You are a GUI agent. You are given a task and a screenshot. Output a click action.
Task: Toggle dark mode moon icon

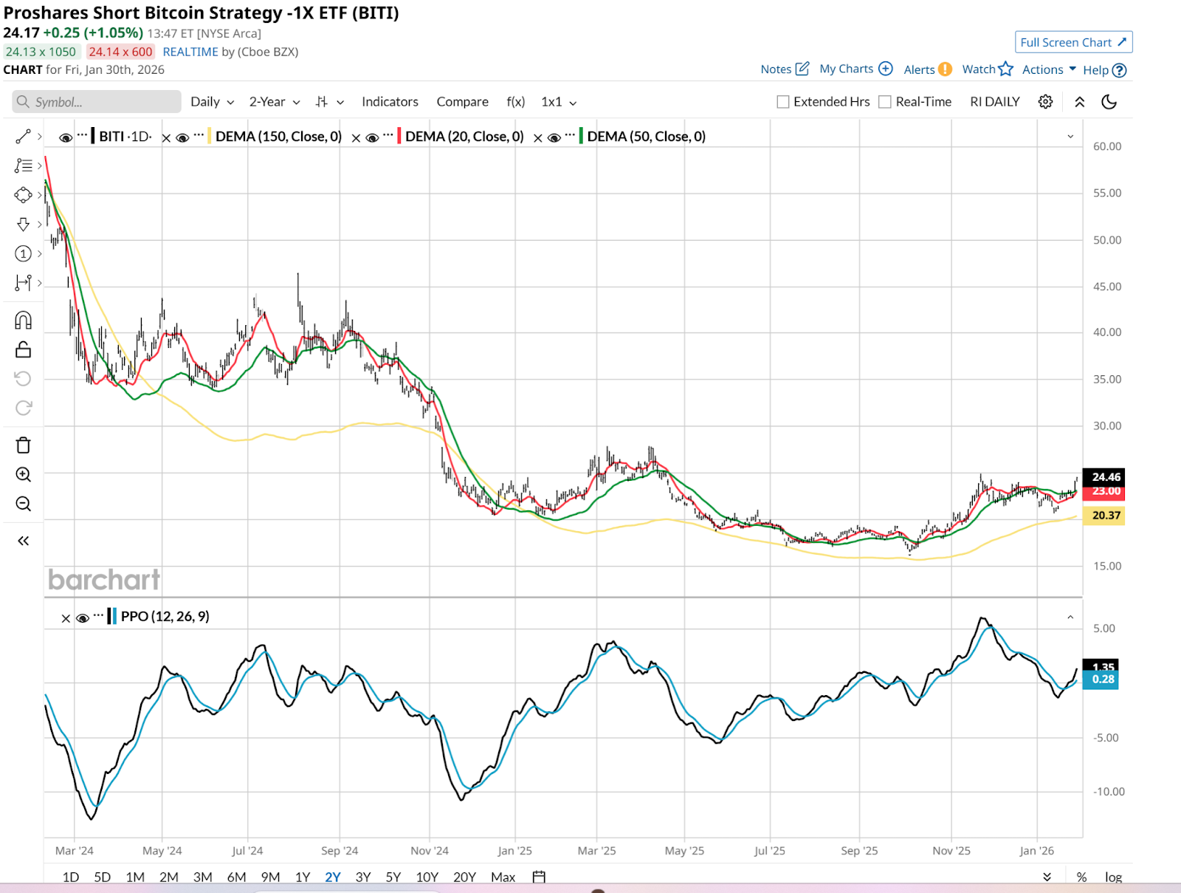pos(1109,102)
